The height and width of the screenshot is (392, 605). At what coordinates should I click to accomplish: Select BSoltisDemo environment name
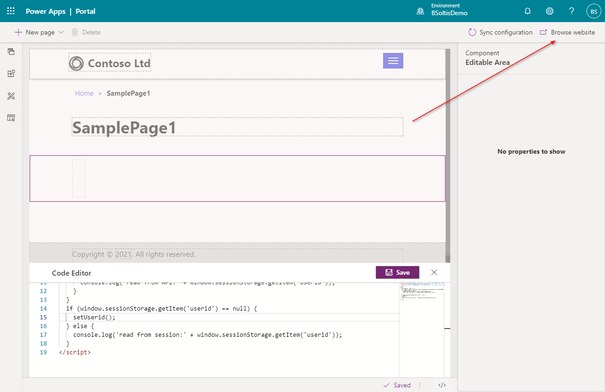tap(449, 13)
